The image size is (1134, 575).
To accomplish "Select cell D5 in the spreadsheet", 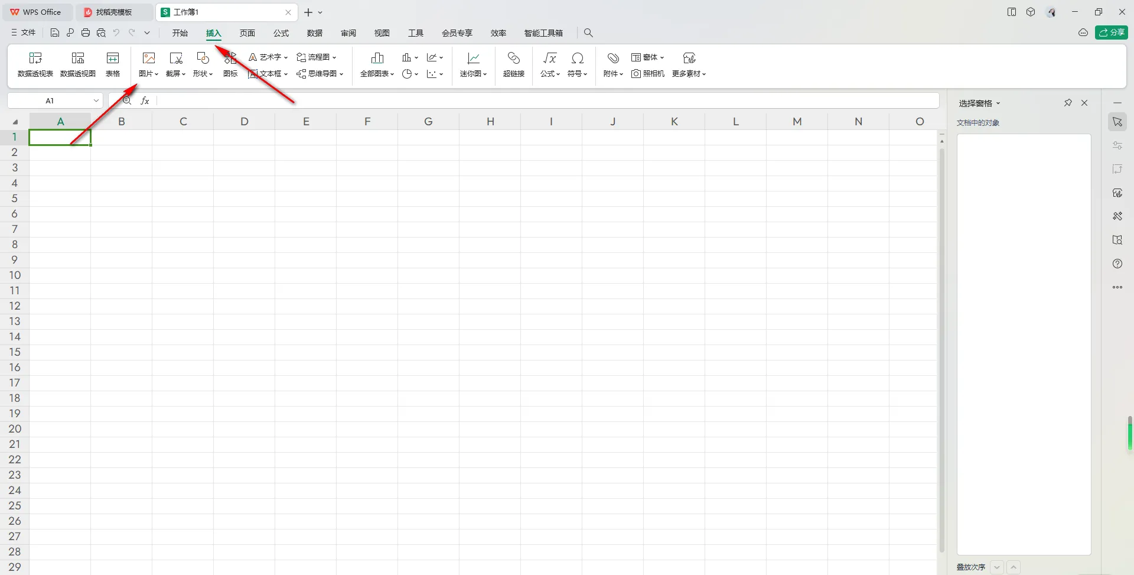I will click(x=244, y=198).
